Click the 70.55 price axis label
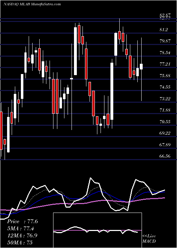 165,122
